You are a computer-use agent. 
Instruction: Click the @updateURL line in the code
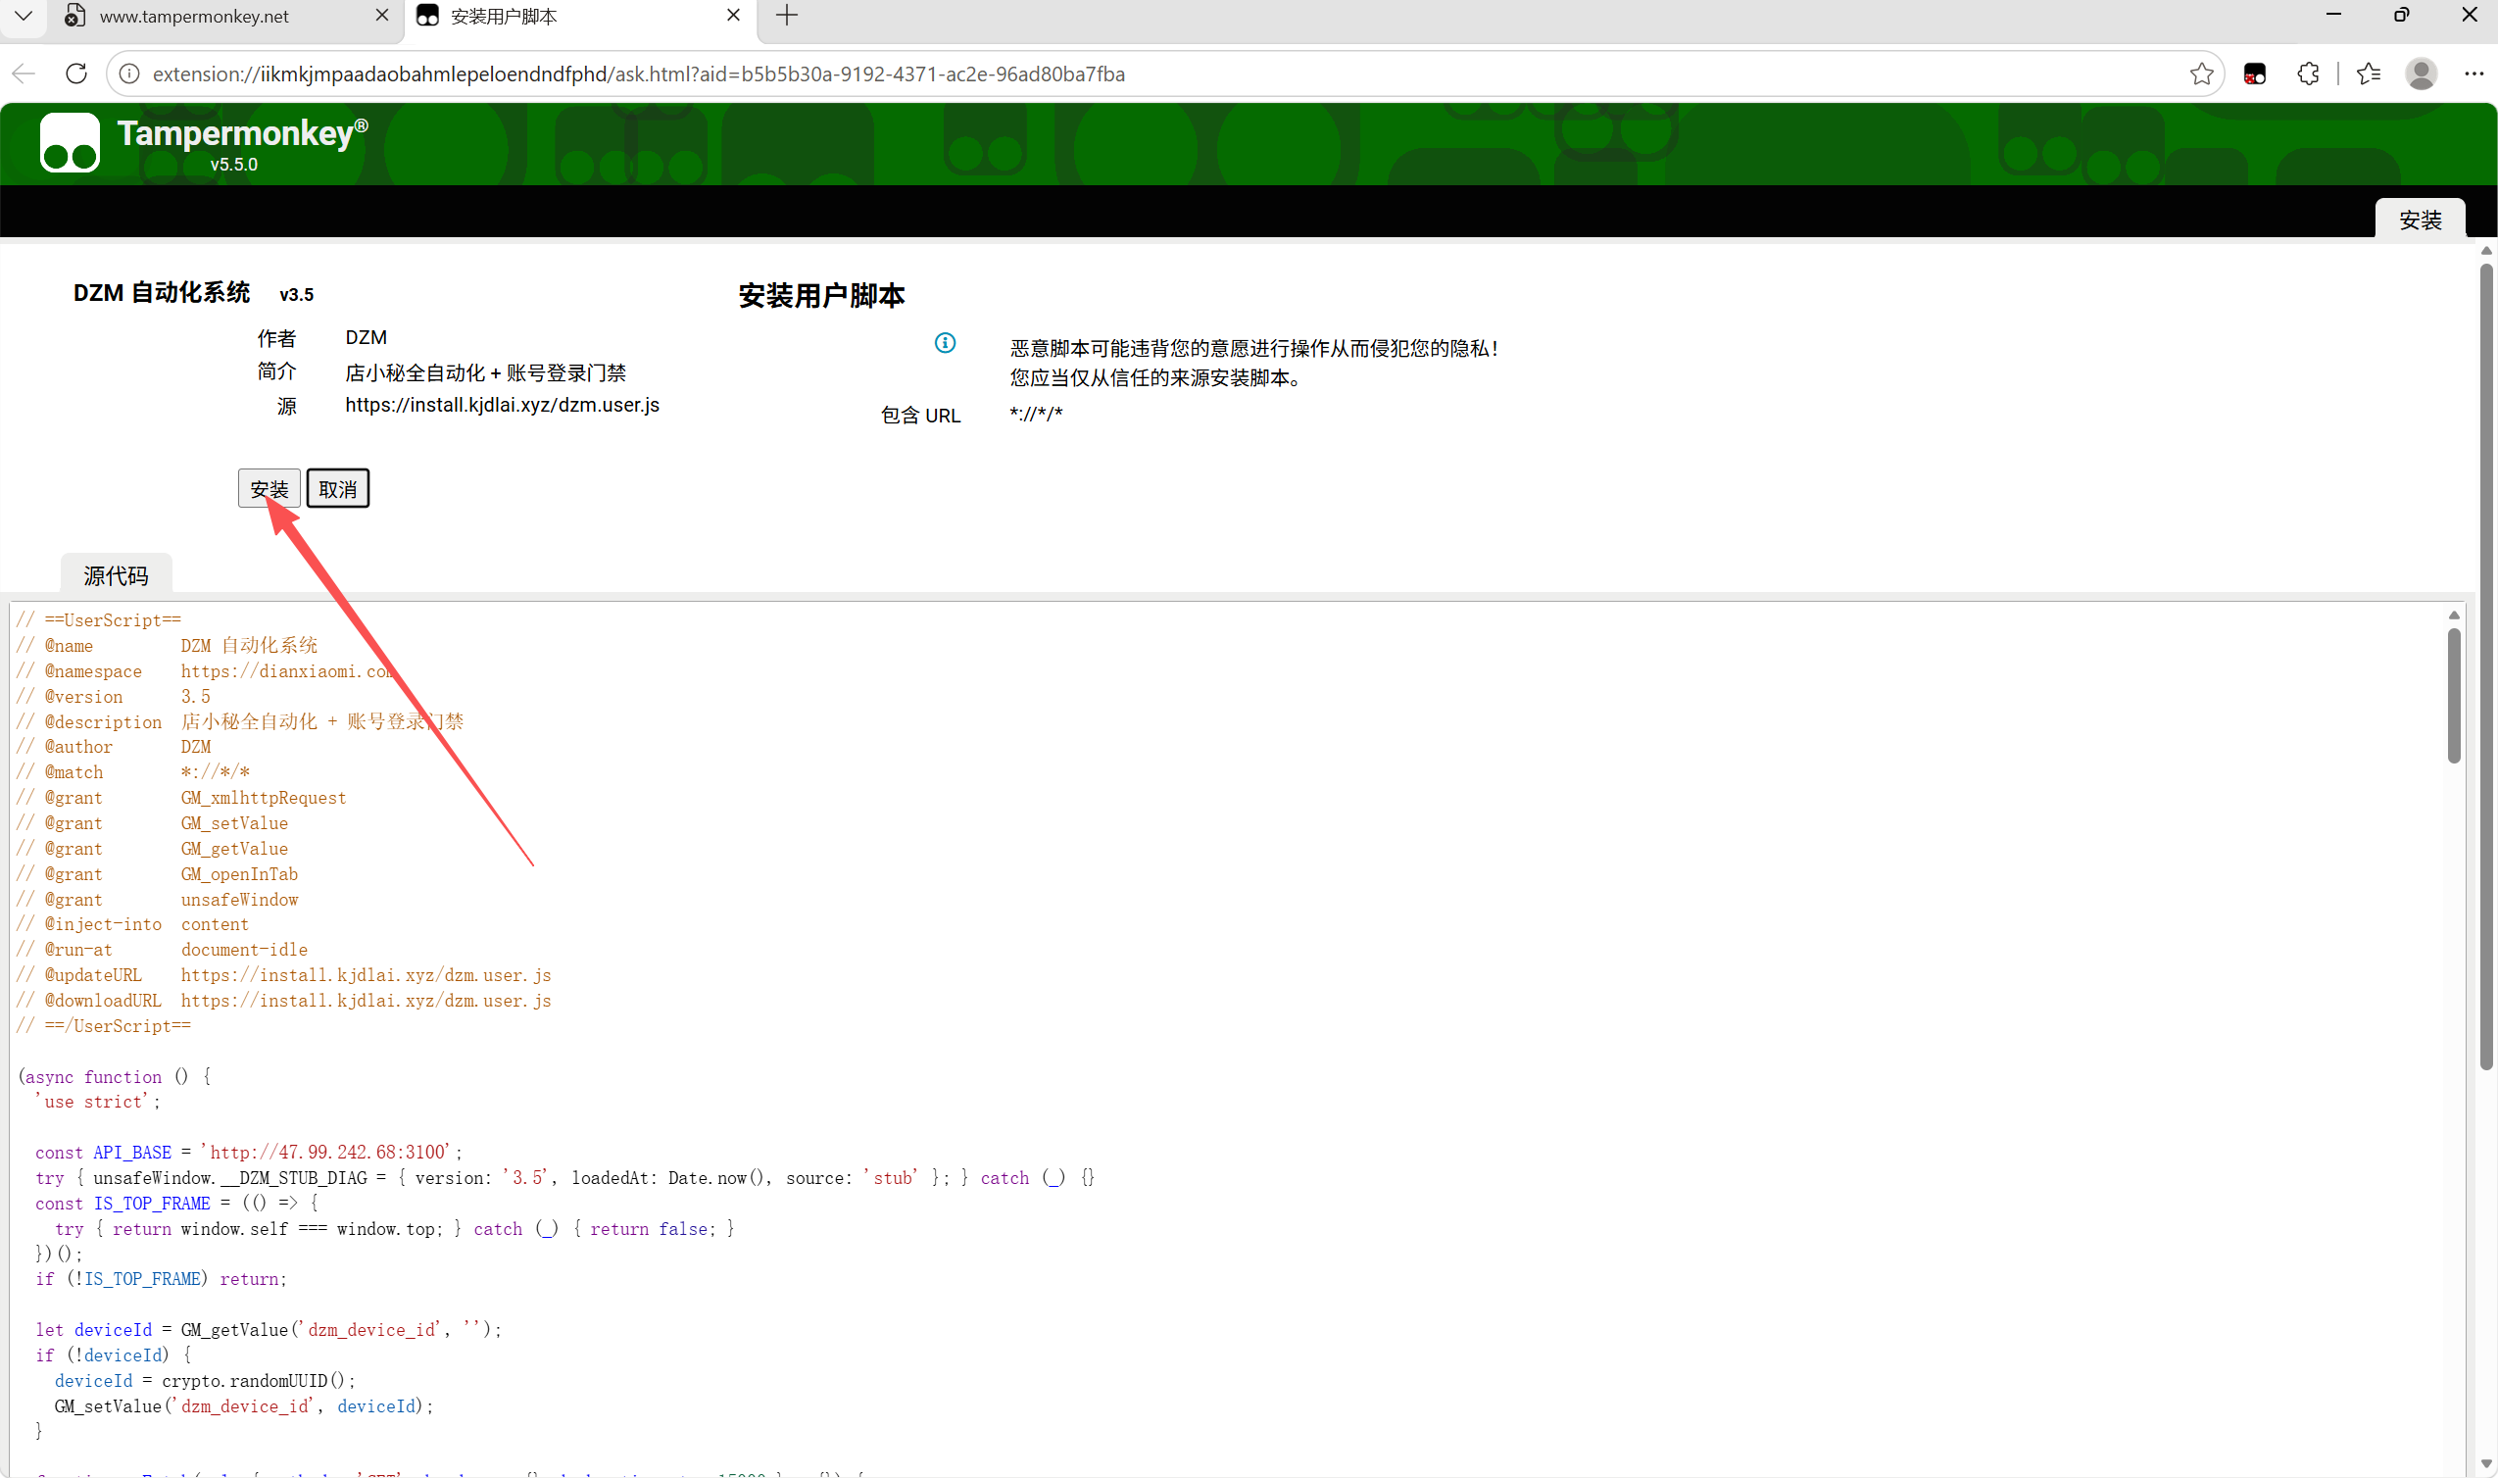[284, 975]
